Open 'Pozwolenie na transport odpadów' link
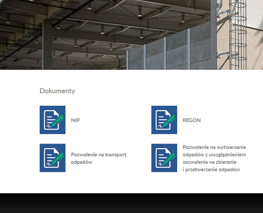This screenshot has width=263, height=213. click(x=99, y=158)
